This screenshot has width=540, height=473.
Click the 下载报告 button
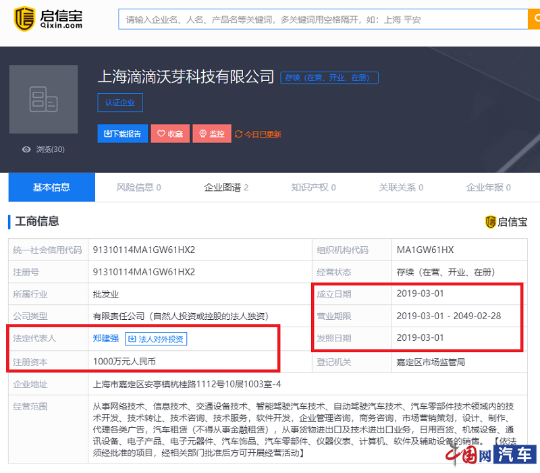(122, 134)
